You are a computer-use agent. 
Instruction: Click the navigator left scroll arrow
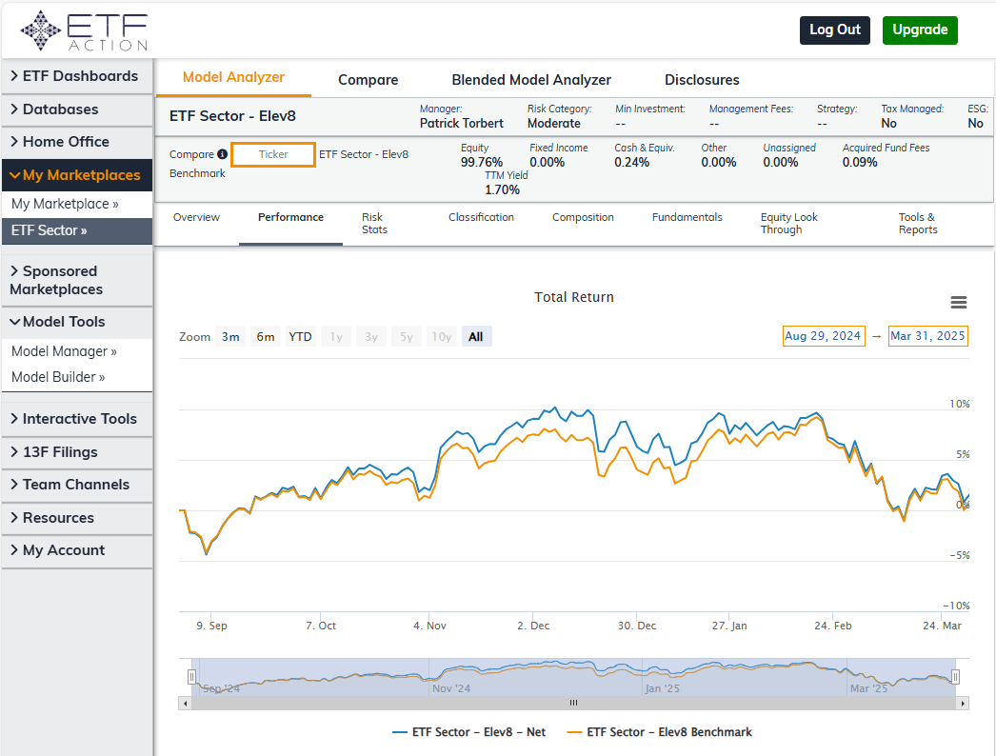point(185,704)
